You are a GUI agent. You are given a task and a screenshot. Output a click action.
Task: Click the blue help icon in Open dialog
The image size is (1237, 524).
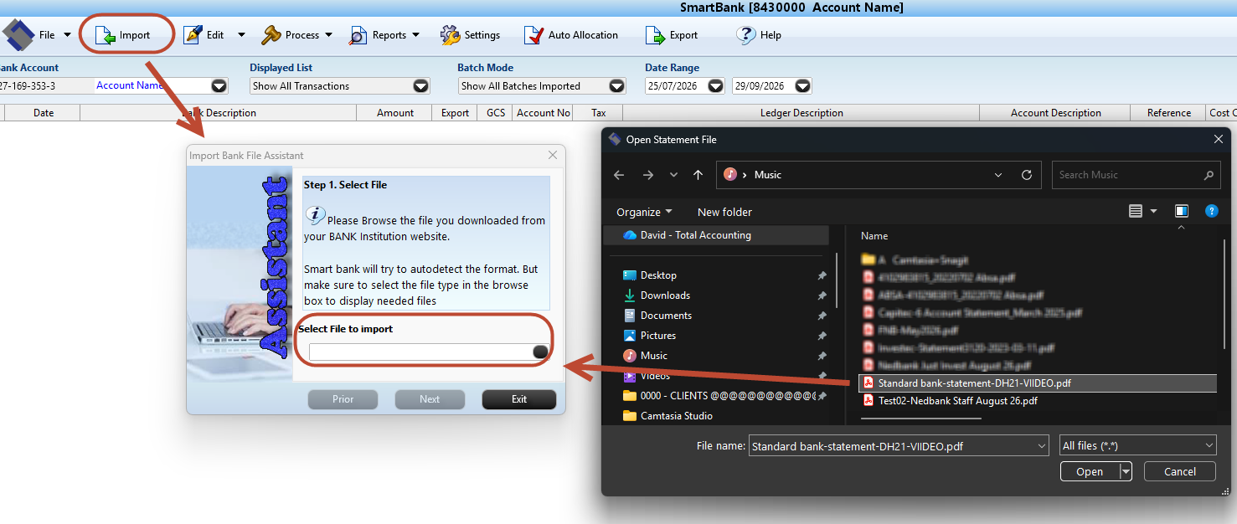[x=1211, y=212]
